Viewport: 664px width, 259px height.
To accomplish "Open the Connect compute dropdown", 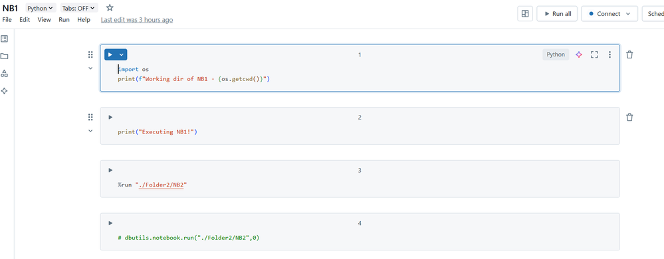I will [x=609, y=13].
